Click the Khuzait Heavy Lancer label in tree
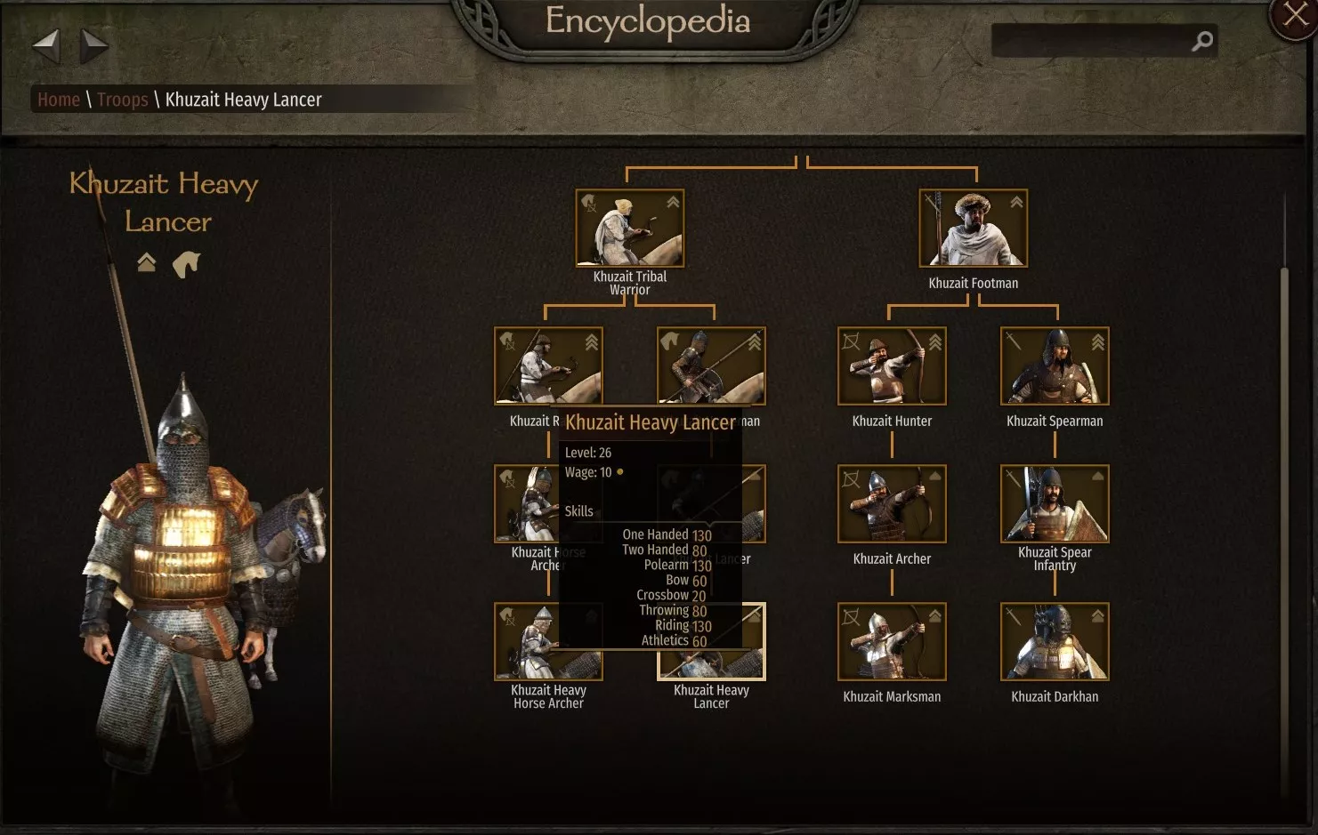This screenshot has width=1318, height=835. [711, 696]
